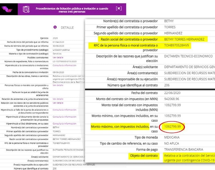Image resolution: width=215 pixels, height=170 pixels.
Task: Click the highlighted Monto máximo label
Action: (120, 126)
